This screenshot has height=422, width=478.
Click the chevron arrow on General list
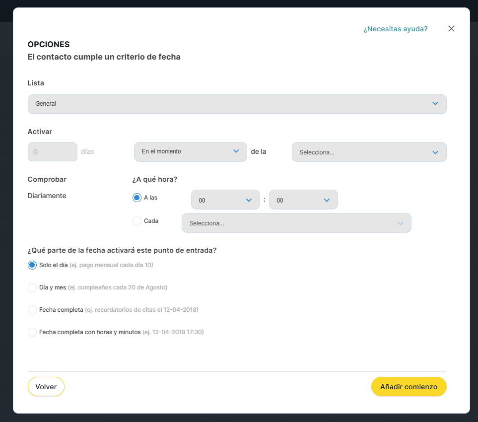435,104
